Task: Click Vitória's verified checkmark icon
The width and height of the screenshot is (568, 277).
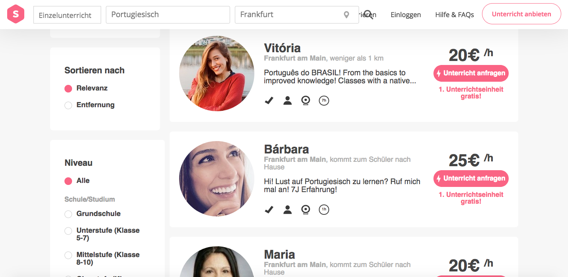Action: click(269, 101)
